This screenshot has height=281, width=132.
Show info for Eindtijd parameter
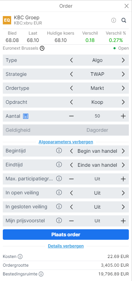pyautogui.click(x=59, y=165)
